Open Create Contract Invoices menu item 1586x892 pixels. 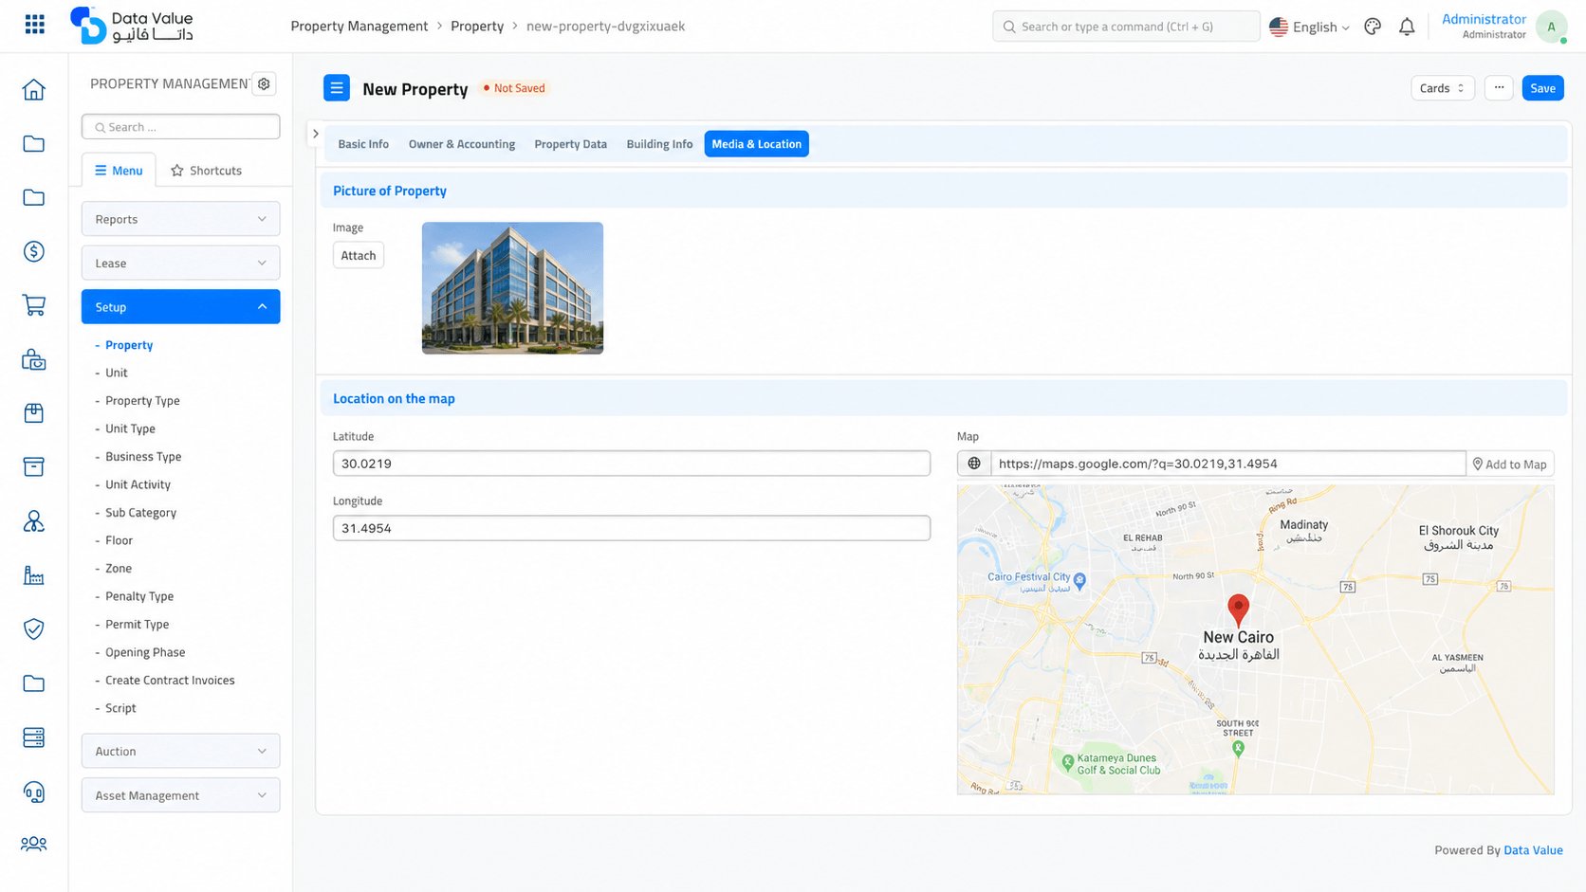coord(170,681)
